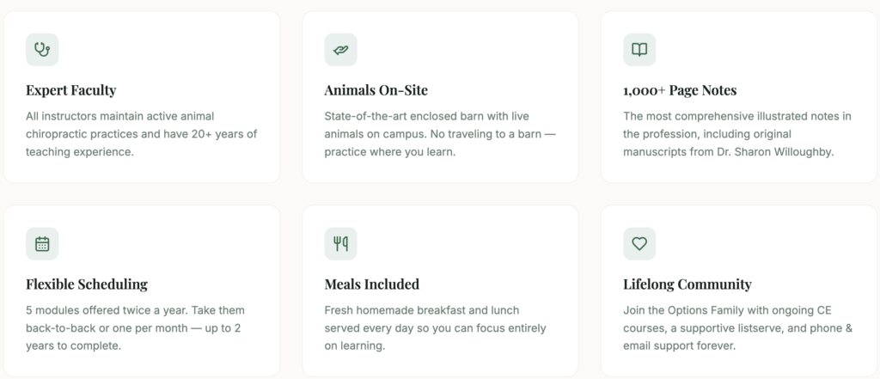The width and height of the screenshot is (880, 379).
Task: Click the 1,000+ Page Notes heading
Action: [x=679, y=90]
